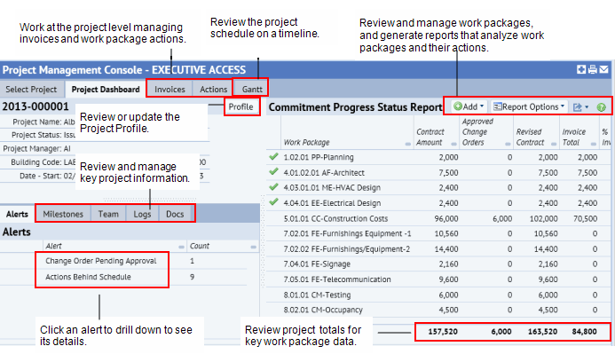Click the email envelope icon
The width and height of the screenshot is (615, 362).
pyautogui.click(x=603, y=70)
